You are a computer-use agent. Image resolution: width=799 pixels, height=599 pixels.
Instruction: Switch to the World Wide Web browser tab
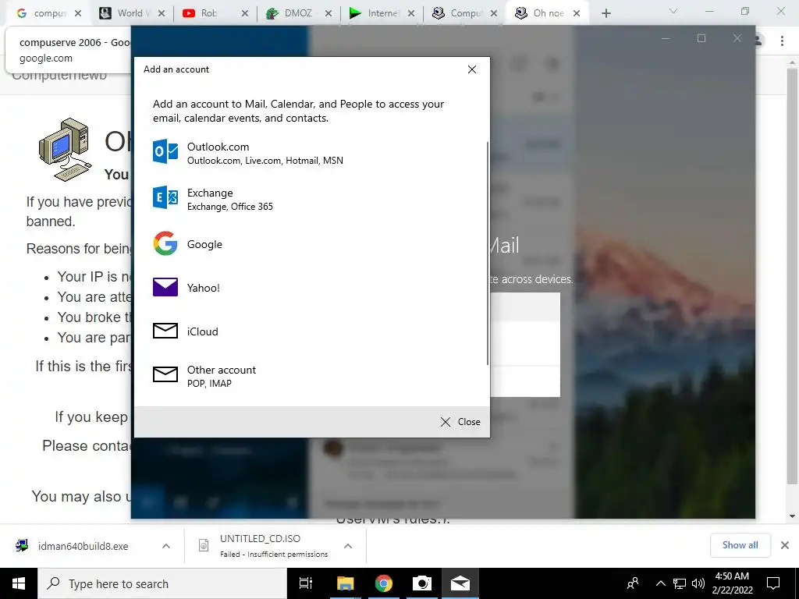126,13
